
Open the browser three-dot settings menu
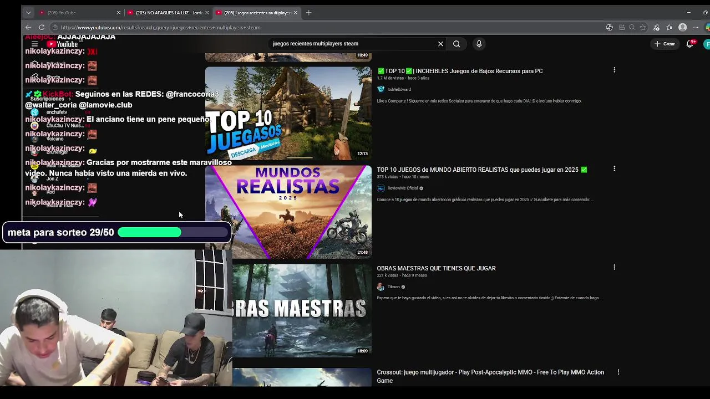[x=696, y=27]
